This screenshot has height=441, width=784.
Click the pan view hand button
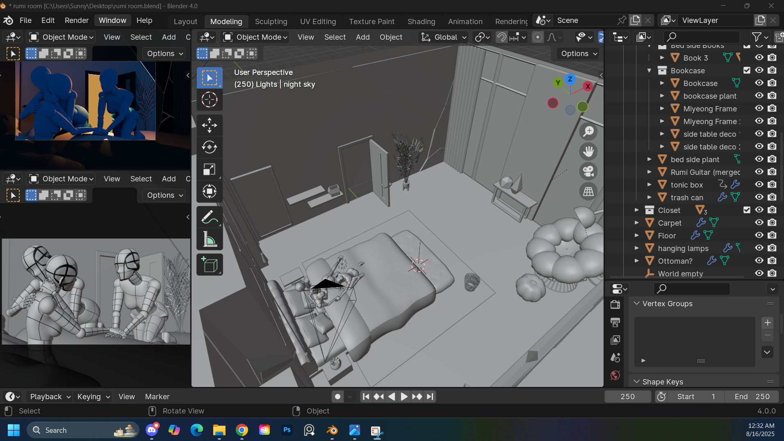[x=588, y=152]
